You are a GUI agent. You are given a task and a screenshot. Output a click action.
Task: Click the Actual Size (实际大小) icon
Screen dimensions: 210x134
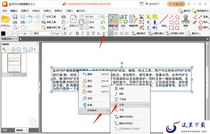coord(73,21)
